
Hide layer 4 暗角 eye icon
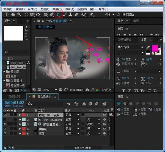5,129
